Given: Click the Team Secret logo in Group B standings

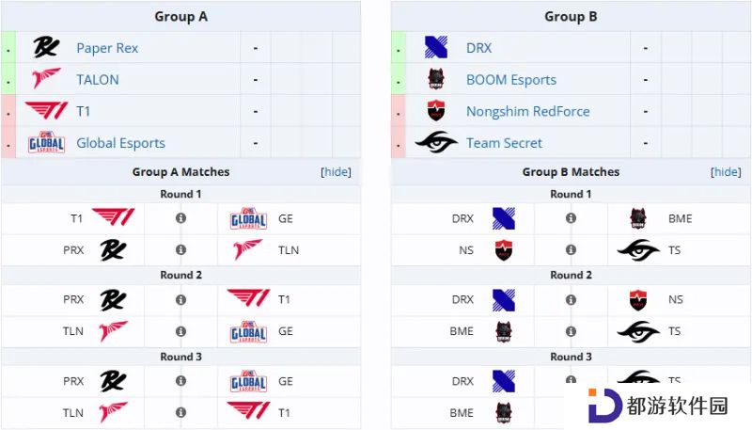Looking at the screenshot, I should [436, 142].
